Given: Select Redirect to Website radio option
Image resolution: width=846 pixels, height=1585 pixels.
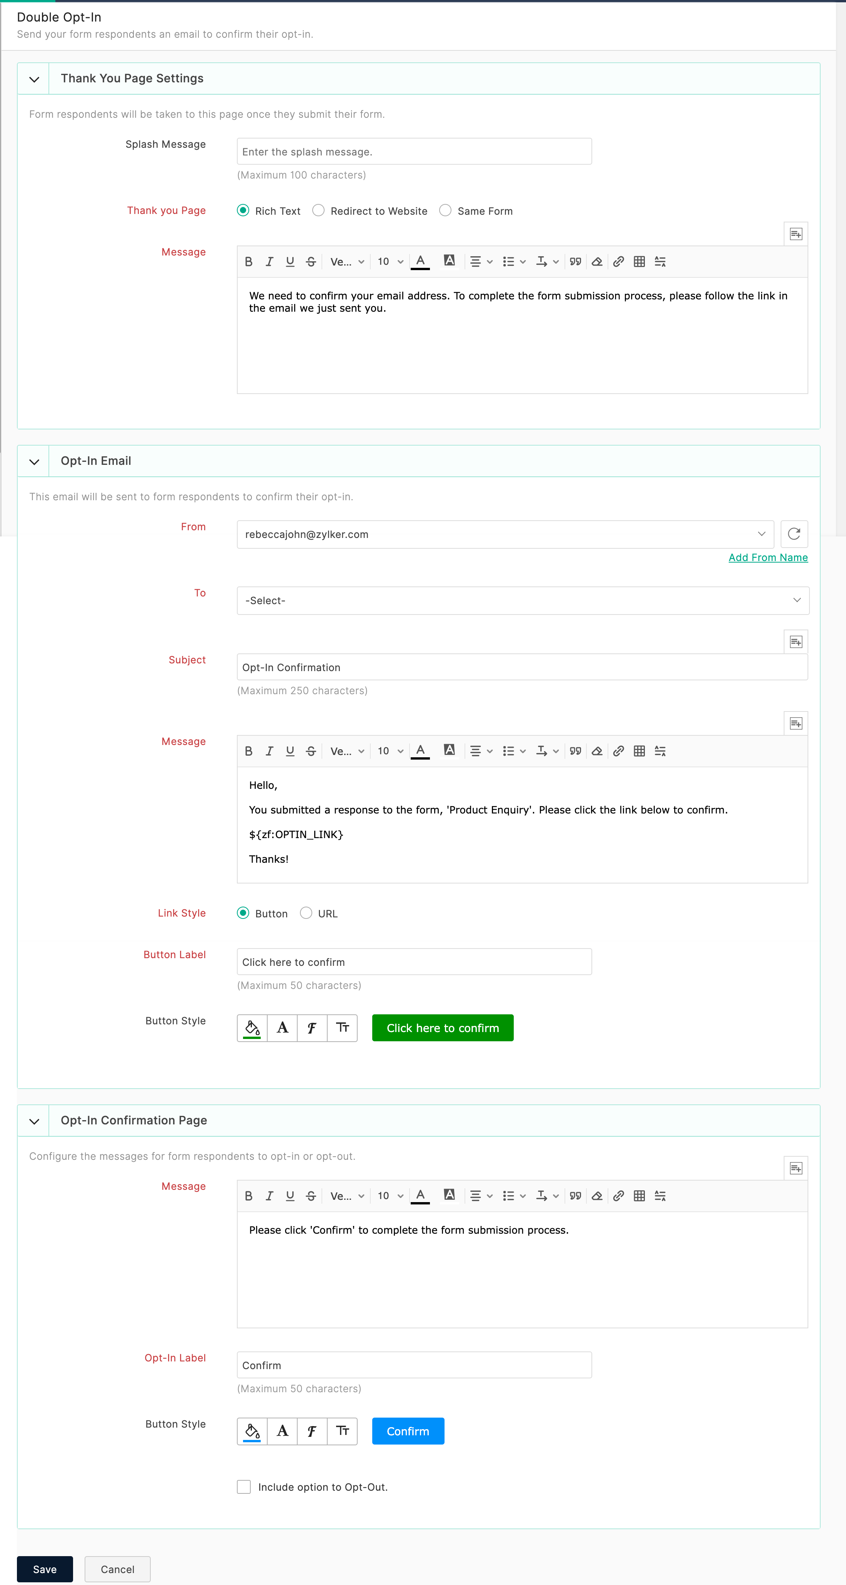Looking at the screenshot, I should (318, 210).
